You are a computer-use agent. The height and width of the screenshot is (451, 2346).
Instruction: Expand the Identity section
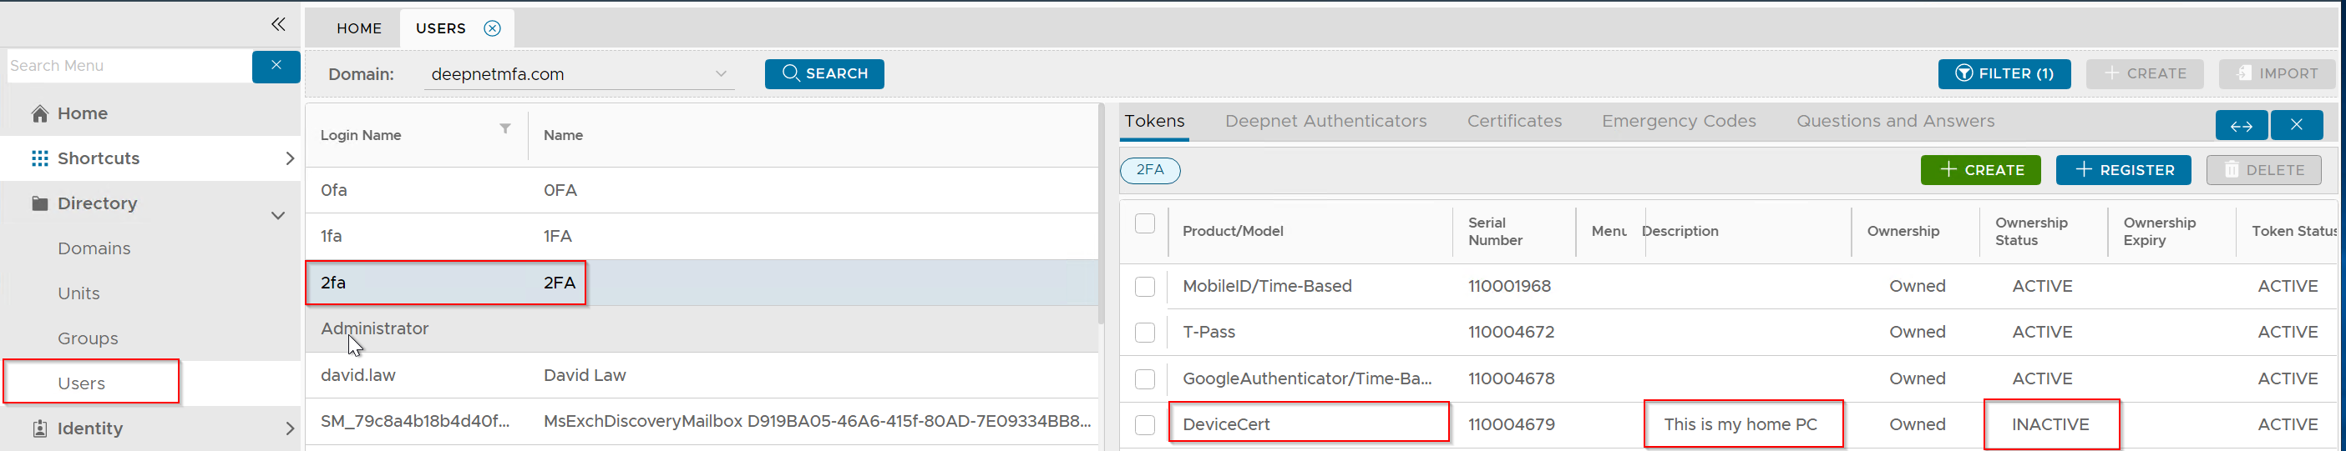[x=290, y=428]
